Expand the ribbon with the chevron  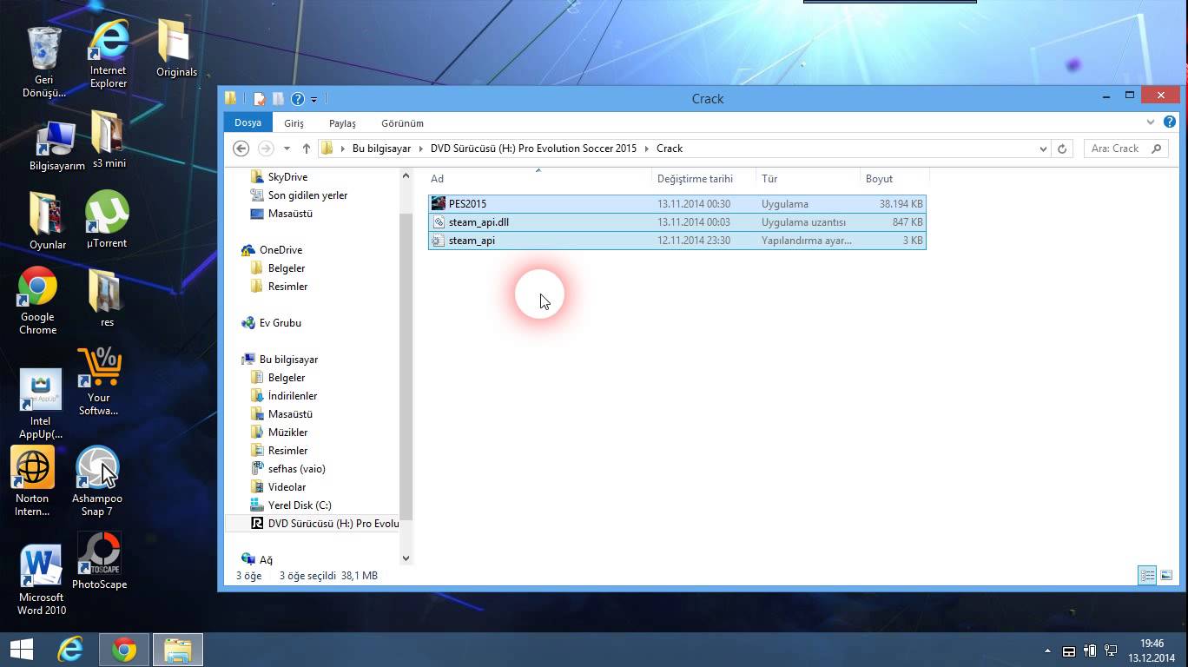pyautogui.click(x=1151, y=122)
